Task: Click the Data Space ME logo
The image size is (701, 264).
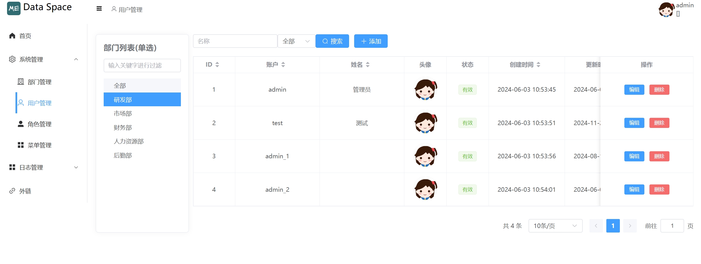Action: [14, 8]
